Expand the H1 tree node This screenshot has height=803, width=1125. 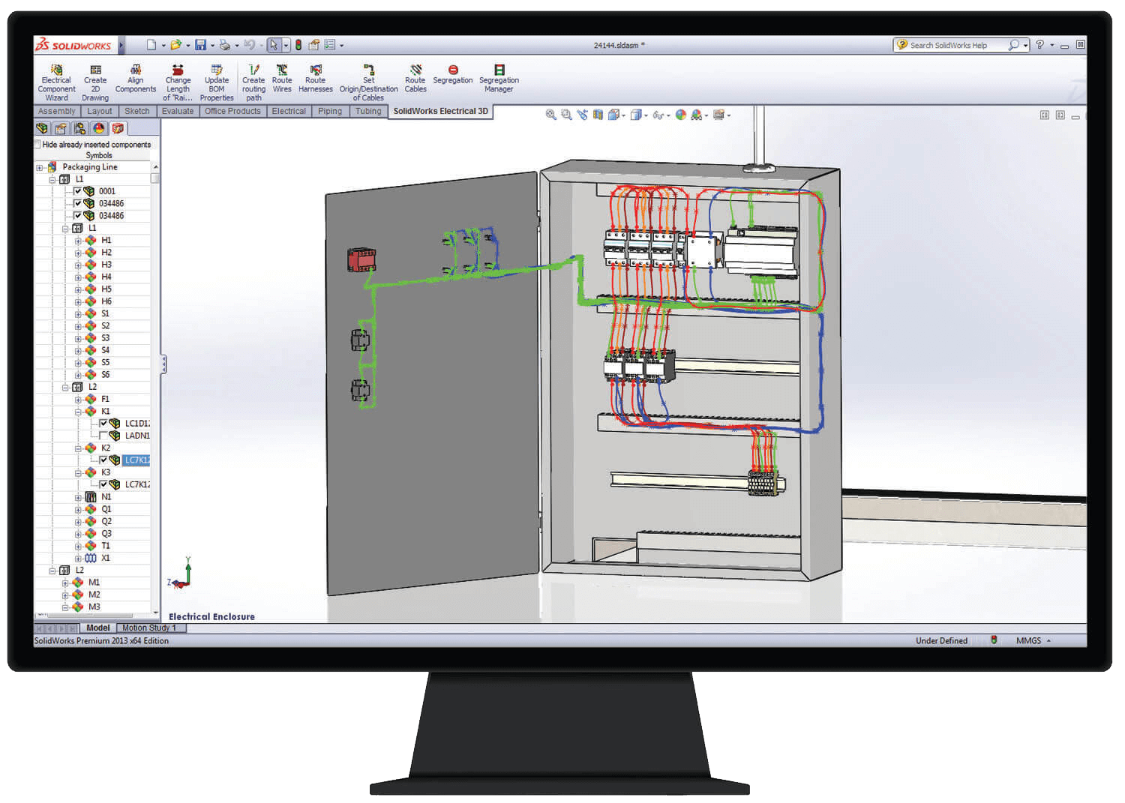click(x=78, y=241)
